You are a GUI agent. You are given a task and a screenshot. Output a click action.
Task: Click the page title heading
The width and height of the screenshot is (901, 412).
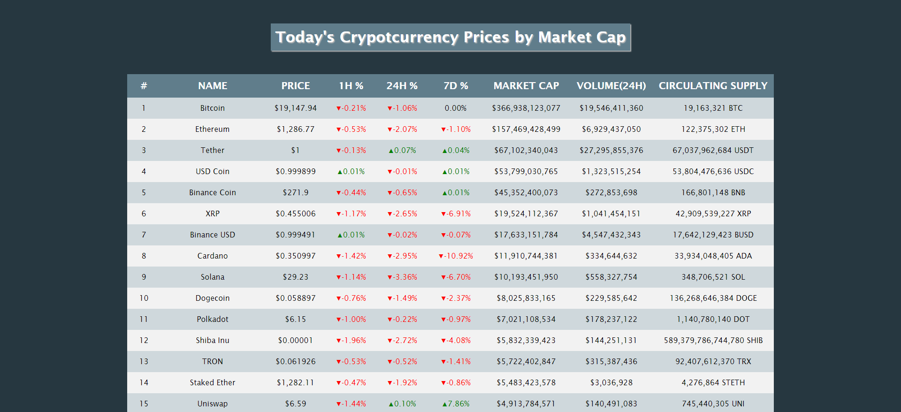point(450,38)
